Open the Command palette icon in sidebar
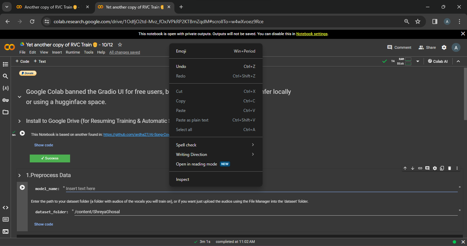Viewport: 467px width, 246px height. pos(5,219)
